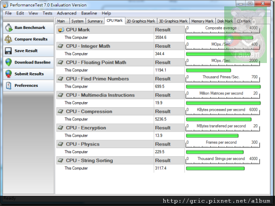Click the Download Baseline label
The height and width of the screenshot is (206, 275).
(32, 63)
